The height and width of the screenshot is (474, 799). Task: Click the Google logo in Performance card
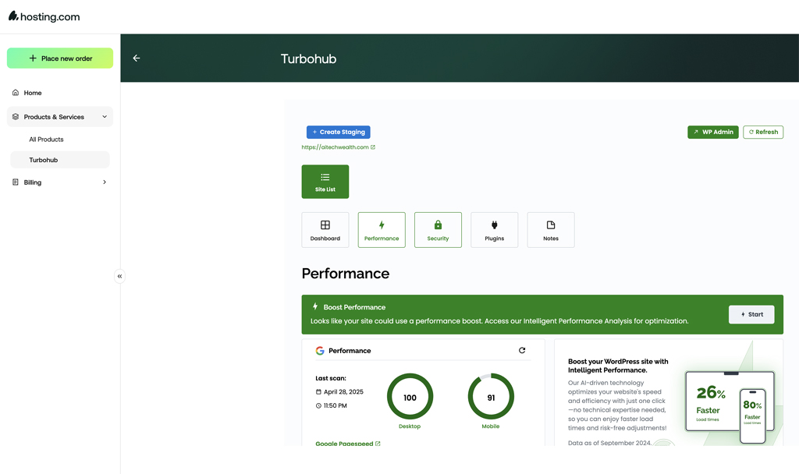pyautogui.click(x=320, y=350)
